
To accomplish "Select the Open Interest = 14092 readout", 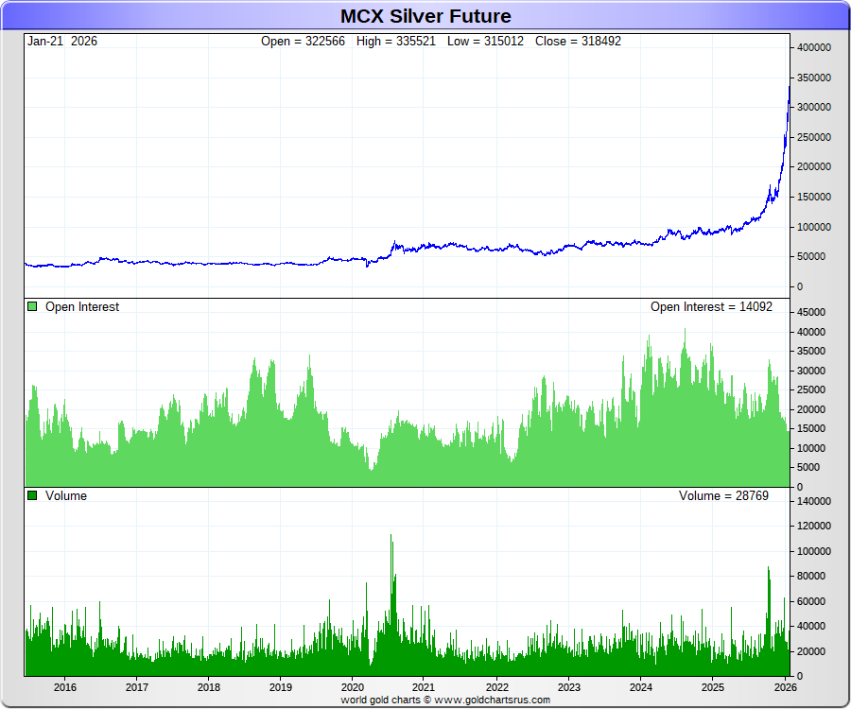I will point(718,307).
